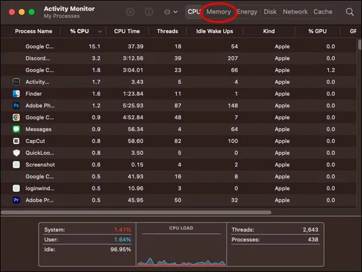Click the Finder process icon
Screen dimensions: 362x272
pos(16,93)
